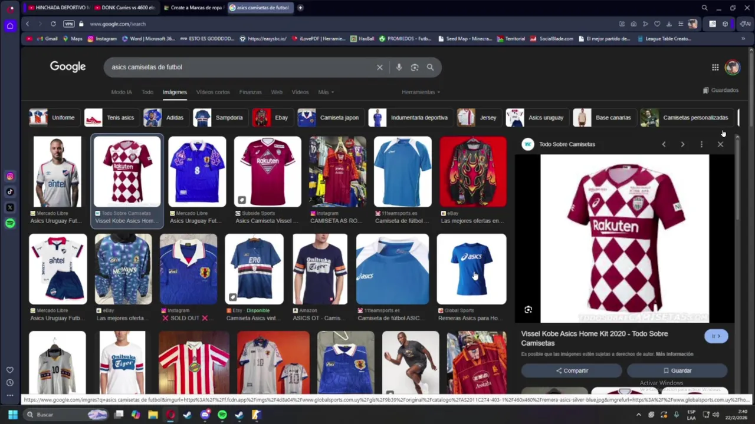Screen dimensions: 755x424
Task: Open the Google apps grid
Action: (x=715, y=67)
